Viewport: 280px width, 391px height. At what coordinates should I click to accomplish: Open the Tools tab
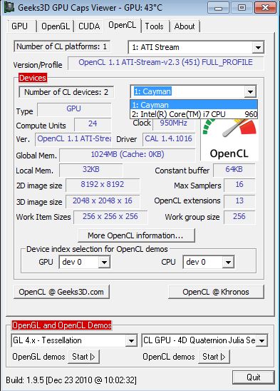[154, 26]
